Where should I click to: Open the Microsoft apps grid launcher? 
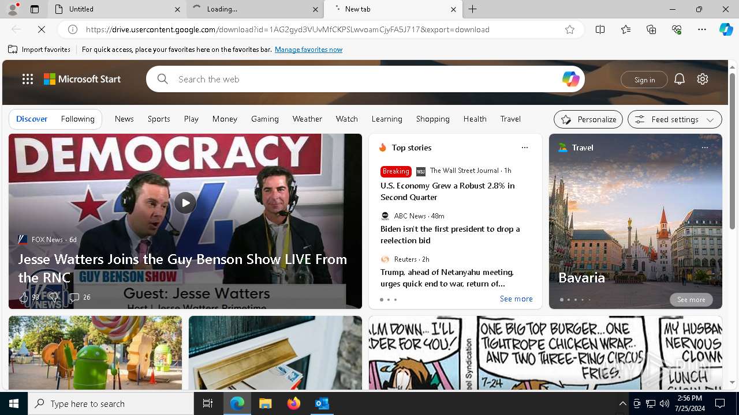[x=28, y=79]
